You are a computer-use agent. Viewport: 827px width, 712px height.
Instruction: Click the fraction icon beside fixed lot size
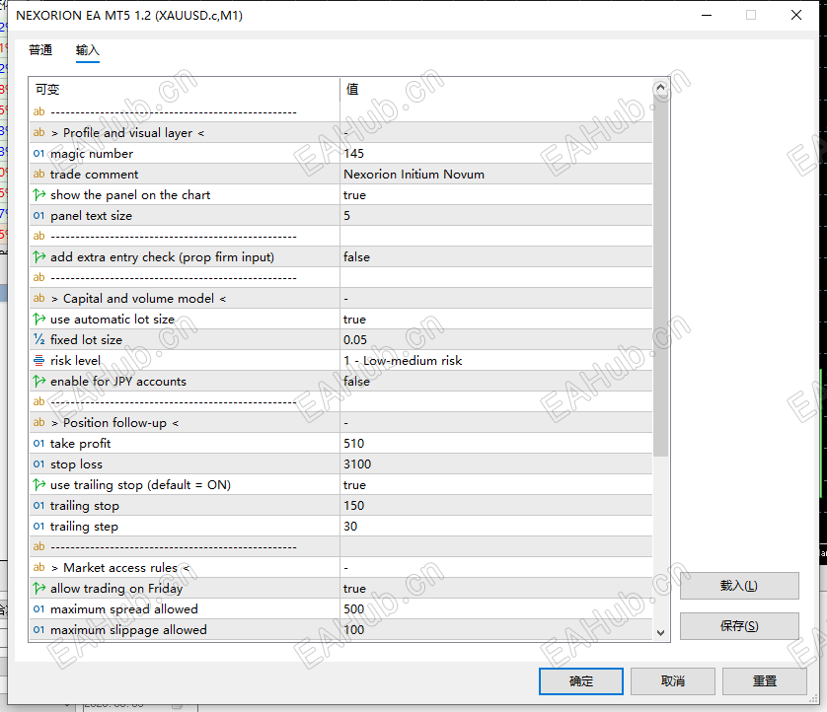click(x=39, y=340)
